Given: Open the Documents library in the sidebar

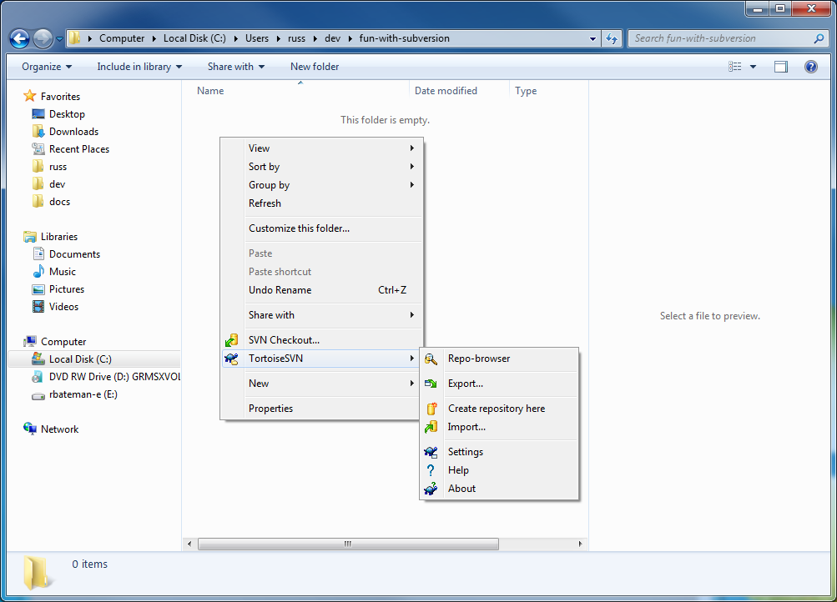Looking at the screenshot, I should coord(75,254).
